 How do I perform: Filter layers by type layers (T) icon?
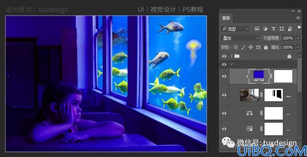click(x=273, y=29)
